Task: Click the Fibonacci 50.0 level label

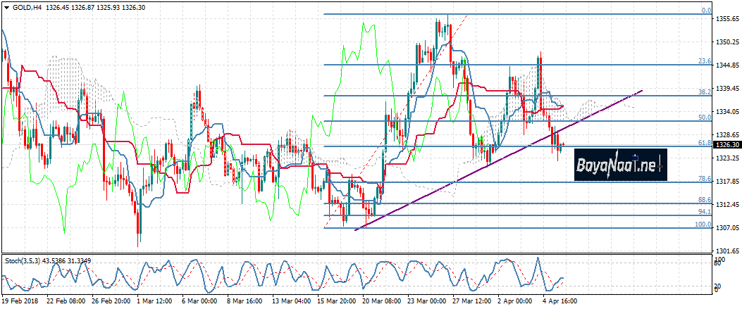Action: coord(704,118)
